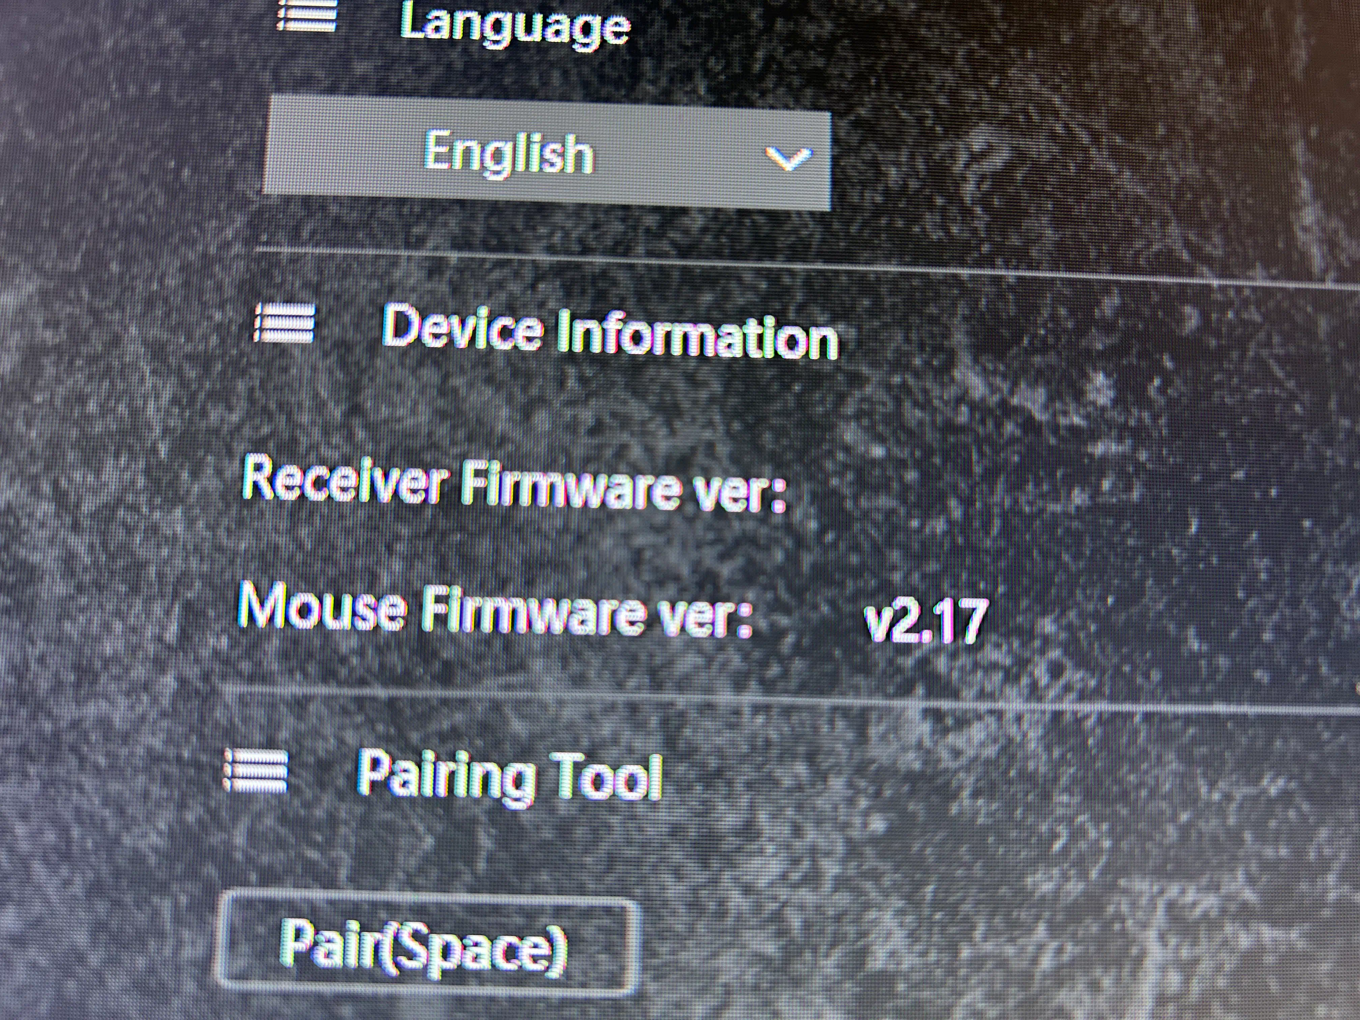
Task: Expand the Pairing Tool section heading
Action: [x=510, y=776]
